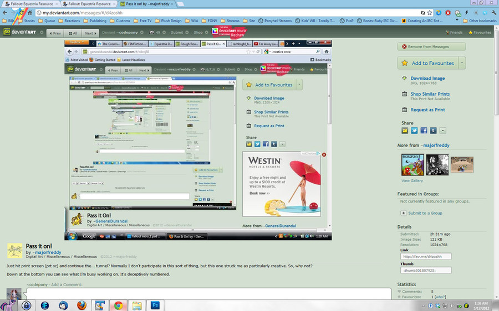Open the Submit menu in the top bar
Viewport: 499px width, 311px height.
[x=180, y=33]
